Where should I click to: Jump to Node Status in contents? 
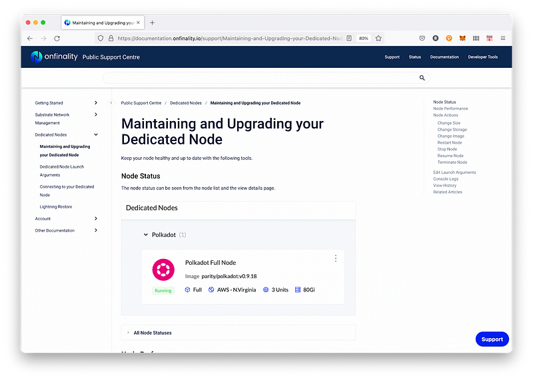(444, 102)
